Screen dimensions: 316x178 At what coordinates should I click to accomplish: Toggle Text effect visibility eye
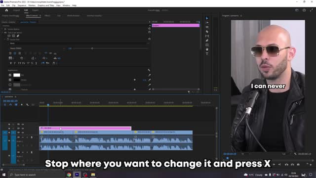tap(5, 33)
